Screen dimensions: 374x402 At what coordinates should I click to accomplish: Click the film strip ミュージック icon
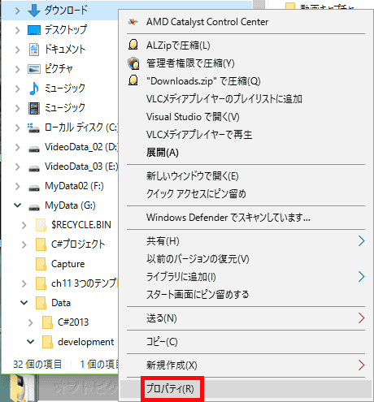[x=34, y=108]
